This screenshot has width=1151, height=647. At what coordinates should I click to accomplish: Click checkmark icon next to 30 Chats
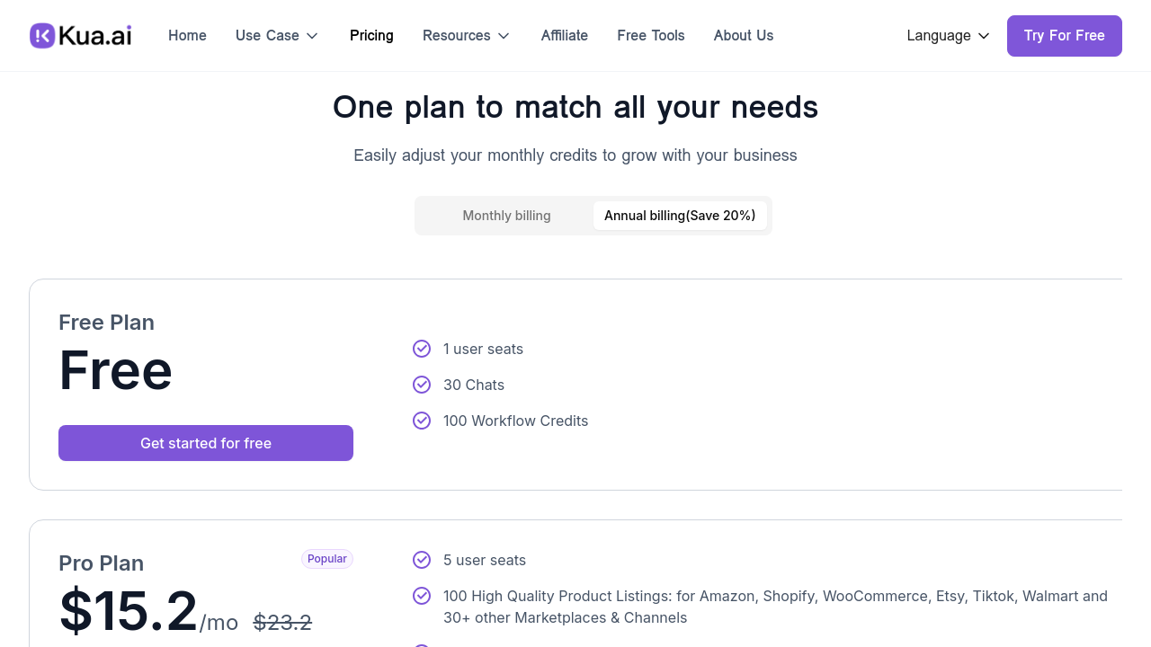422,385
